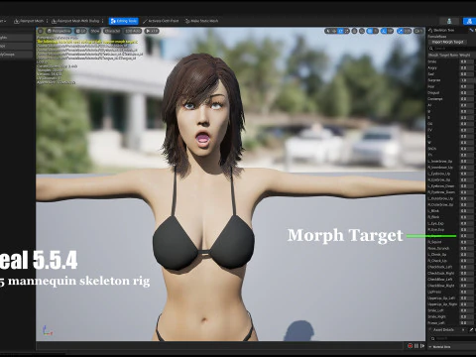This screenshot has height=357, width=476.
Task: Select the UpperLip_Up_Left morph target
Action: pos(442,297)
